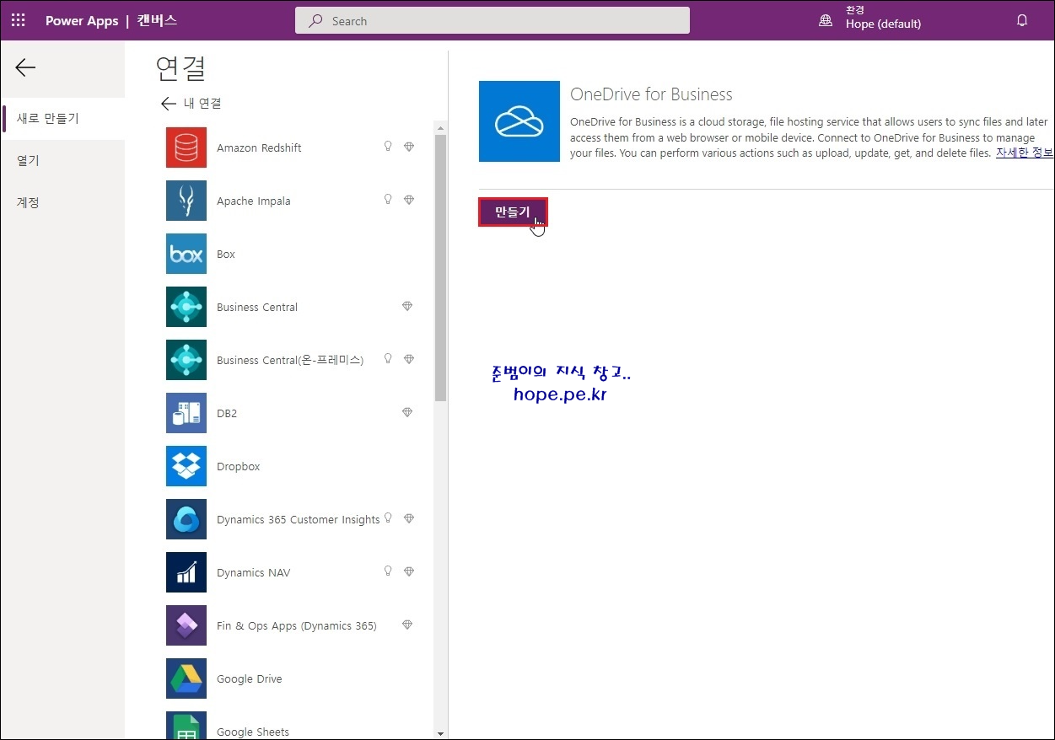This screenshot has width=1055, height=740.
Task: Select the Box list entry text
Action: click(226, 254)
